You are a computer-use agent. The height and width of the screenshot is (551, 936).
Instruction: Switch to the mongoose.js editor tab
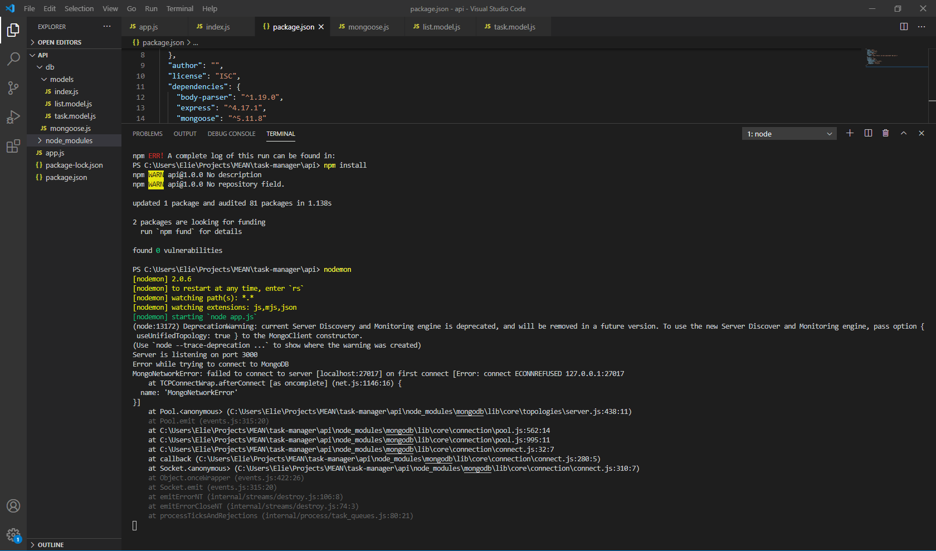point(368,27)
